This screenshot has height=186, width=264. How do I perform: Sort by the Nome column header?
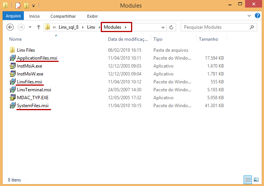point(15,39)
